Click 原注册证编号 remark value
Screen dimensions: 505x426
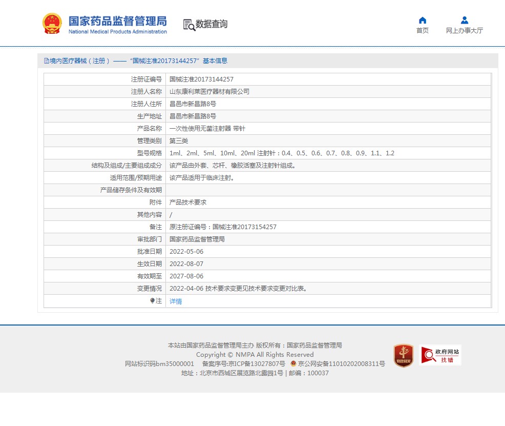[223, 227]
